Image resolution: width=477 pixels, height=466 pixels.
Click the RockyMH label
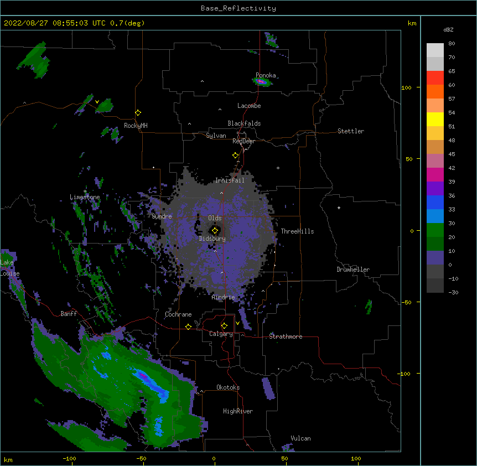pyautogui.click(x=136, y=126)
